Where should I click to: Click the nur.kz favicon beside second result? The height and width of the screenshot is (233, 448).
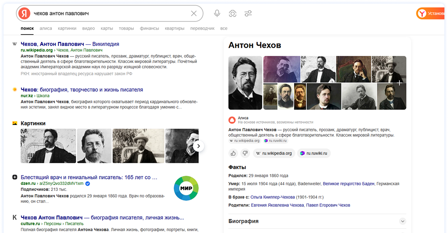[15, 90]
